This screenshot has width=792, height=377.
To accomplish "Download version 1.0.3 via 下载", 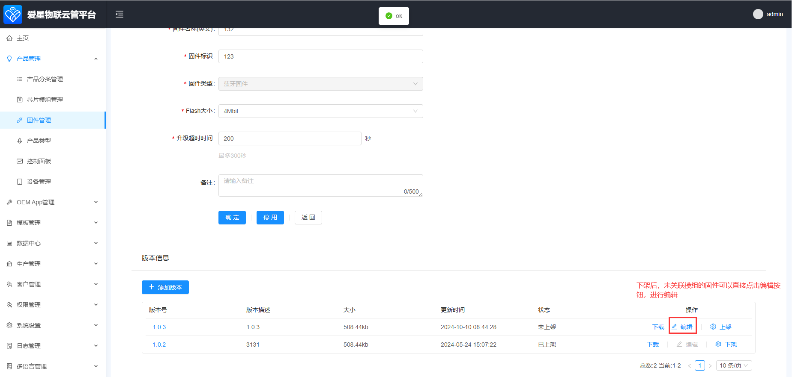I will click(x=658, y=327).
